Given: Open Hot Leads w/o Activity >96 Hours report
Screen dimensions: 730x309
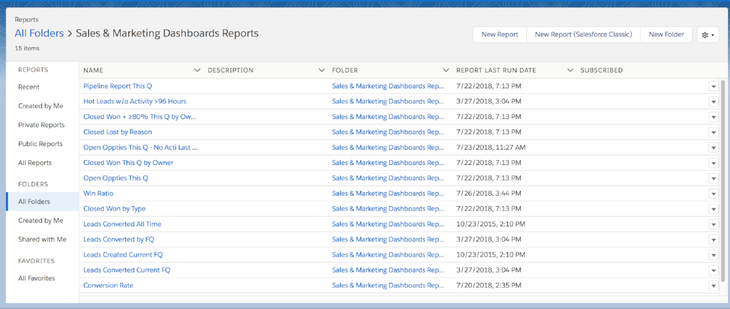Looking at the screenshot, I should 135,101.
